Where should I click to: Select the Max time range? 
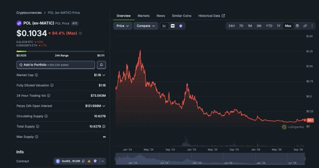click(x=288, y=26)
